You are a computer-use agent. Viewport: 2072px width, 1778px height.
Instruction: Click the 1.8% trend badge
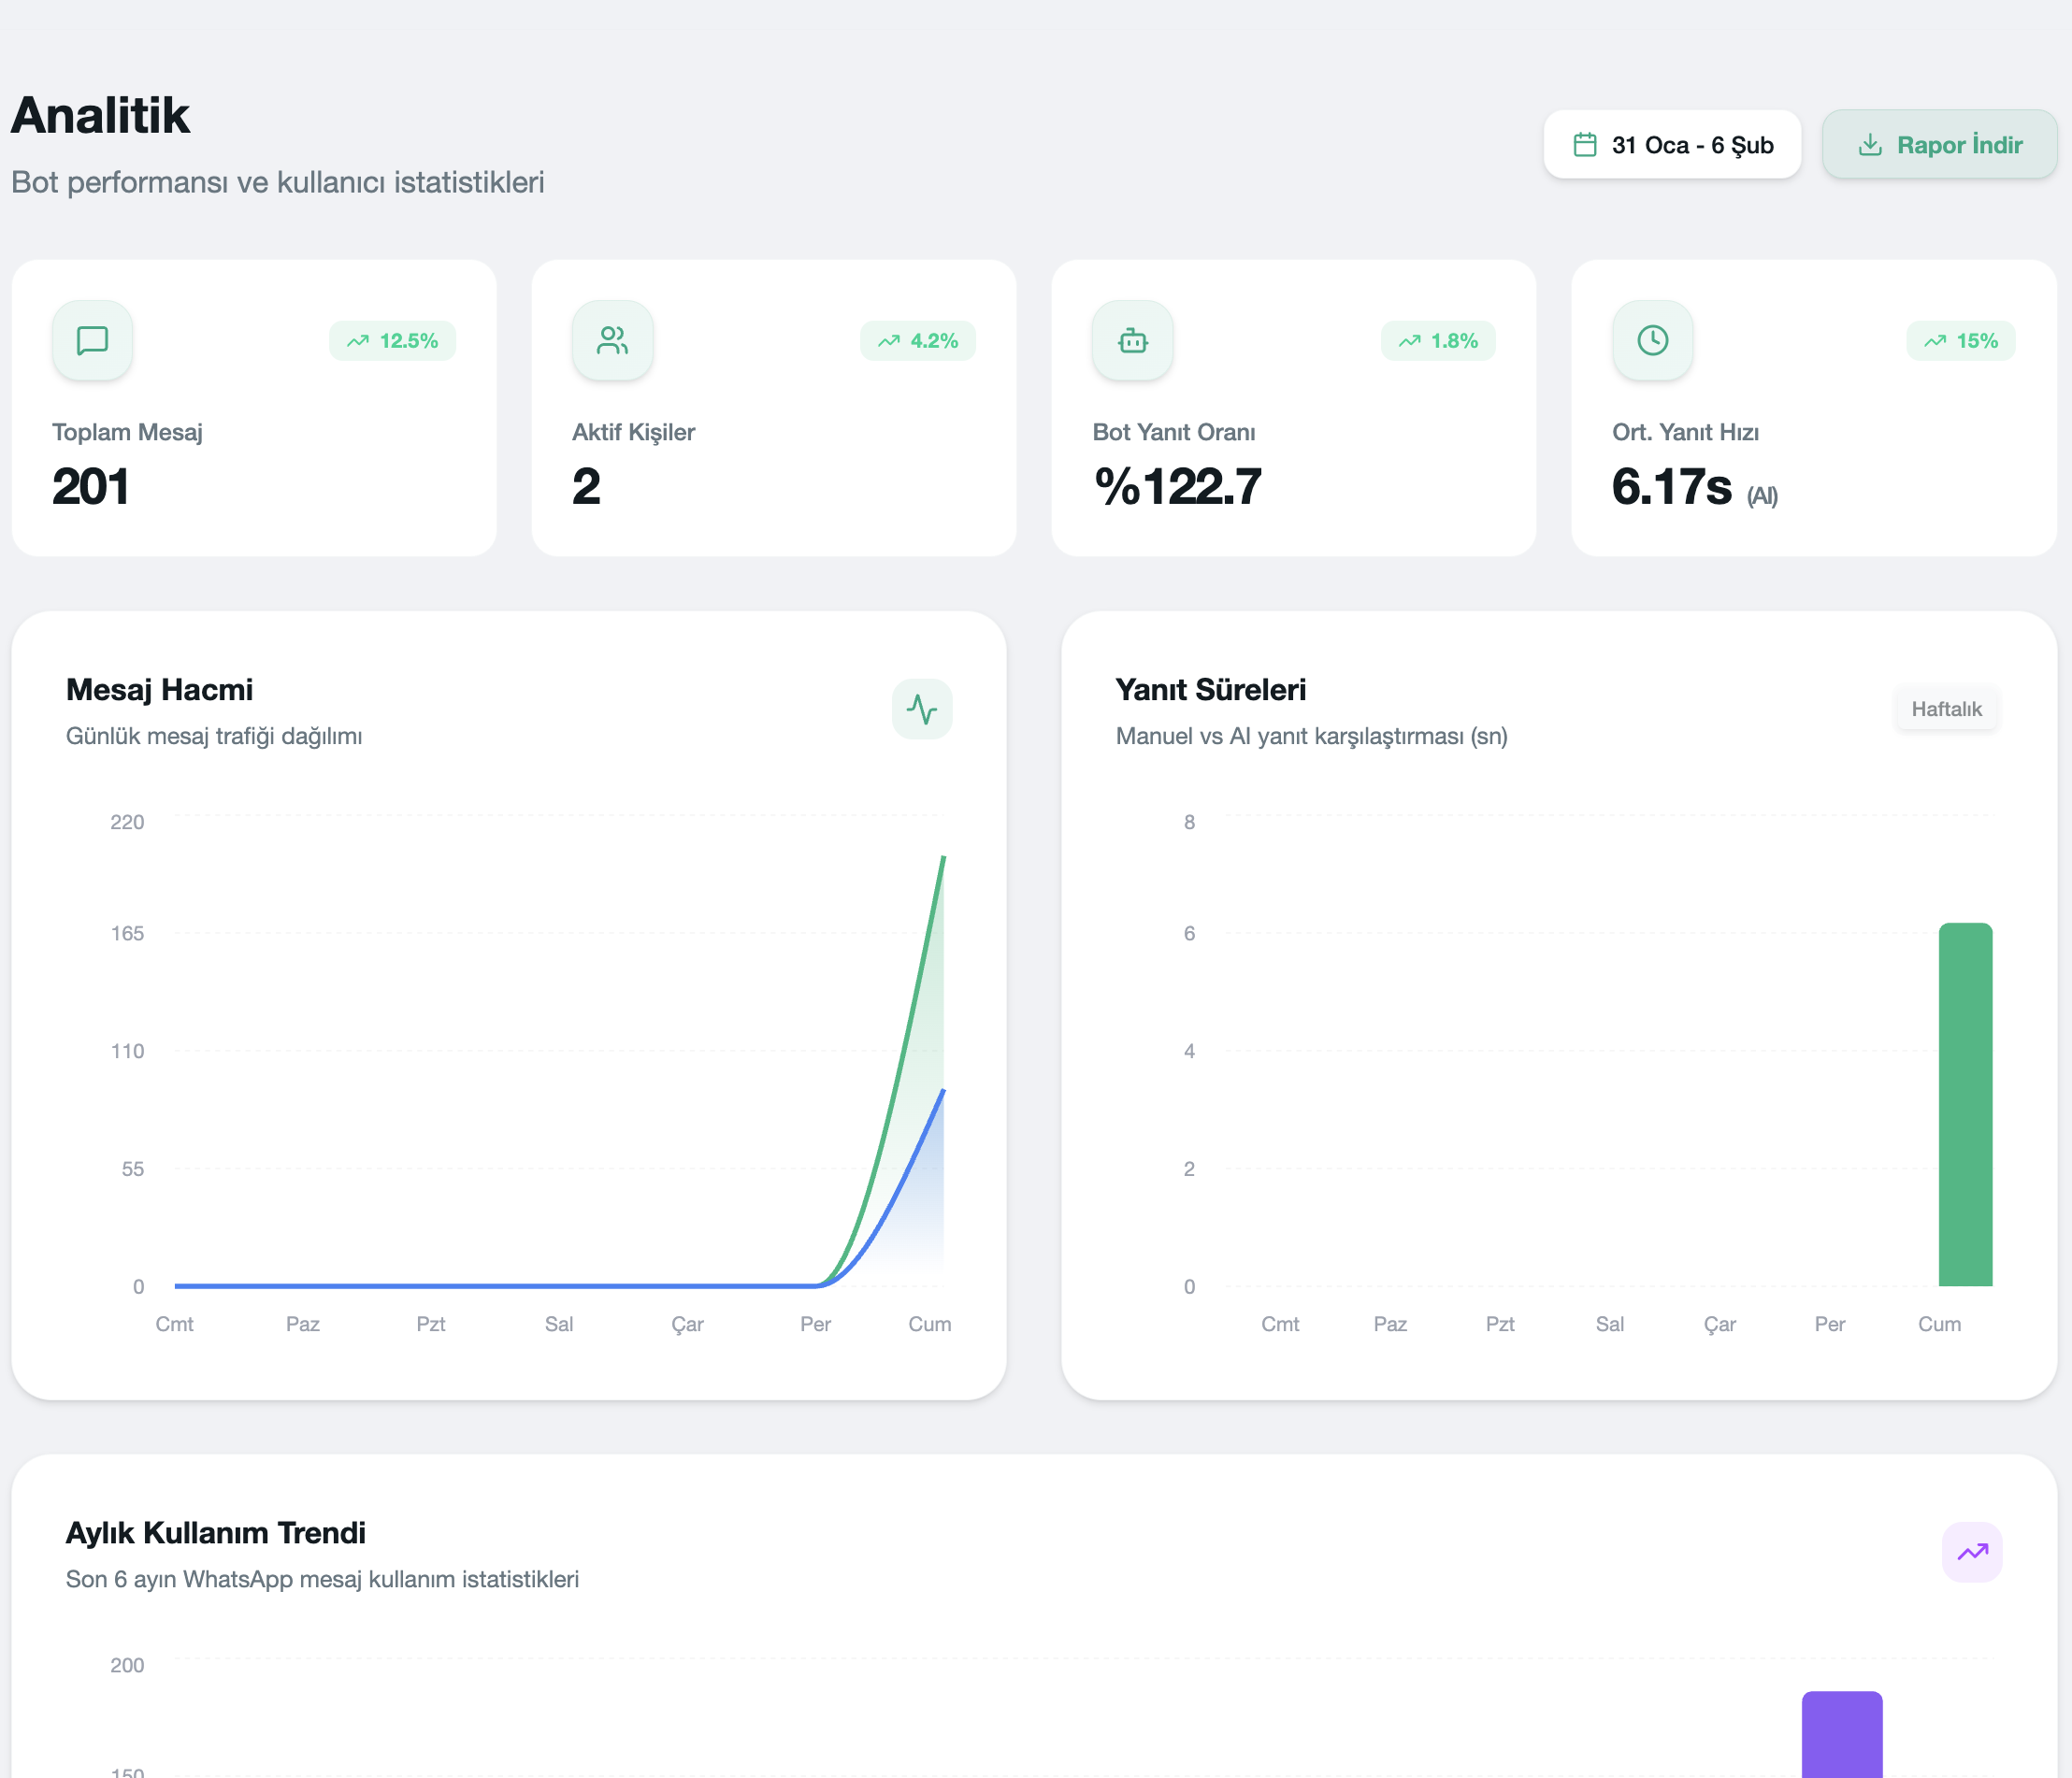(x=1437, y=341)
